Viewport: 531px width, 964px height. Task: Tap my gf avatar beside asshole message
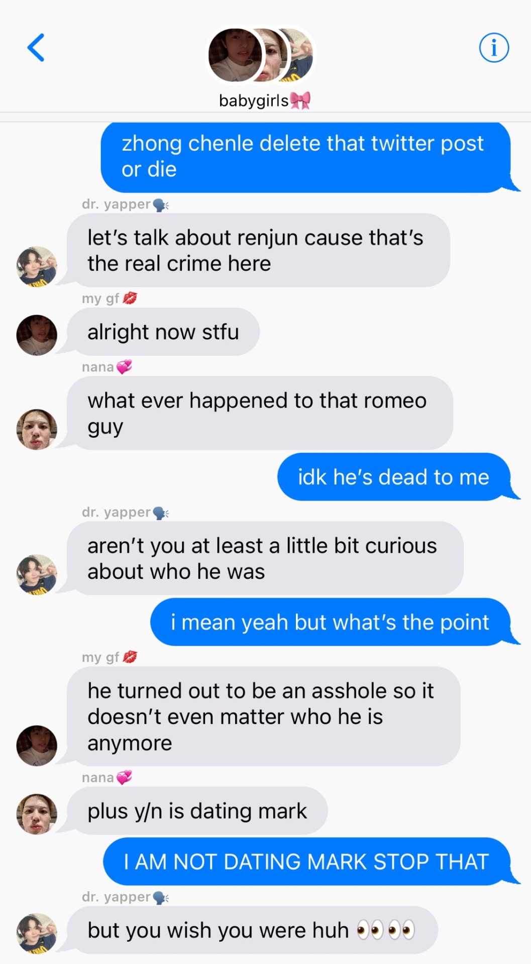(x=37, y=746)
